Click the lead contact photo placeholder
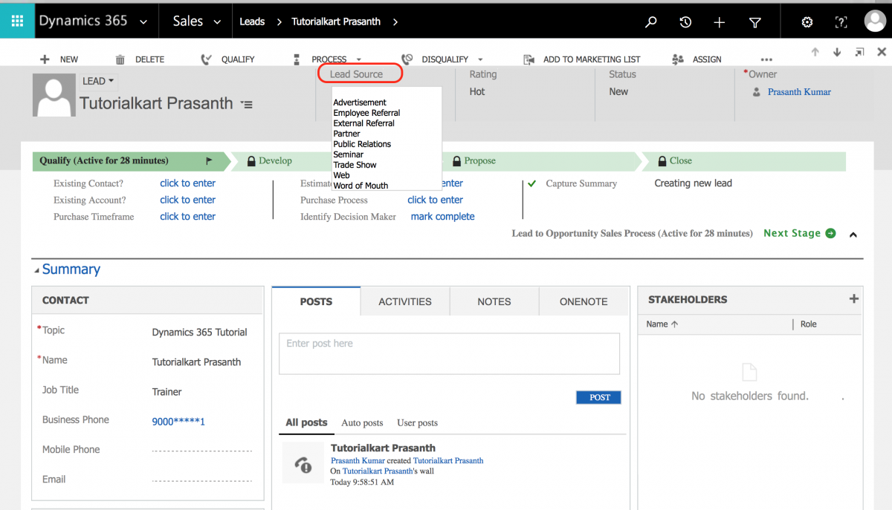 pyautogui.click(x=54, y=95)
